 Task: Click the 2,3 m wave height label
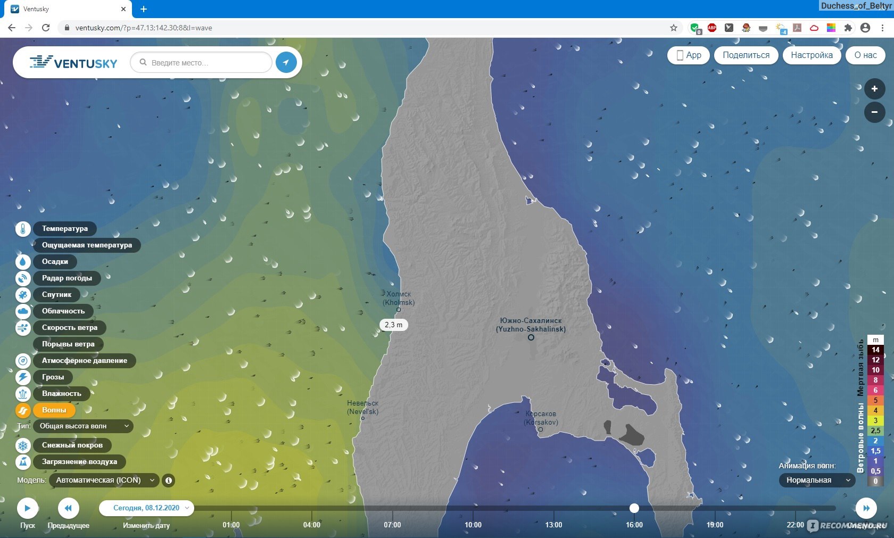pyautogui.click(x=394, y=325)
